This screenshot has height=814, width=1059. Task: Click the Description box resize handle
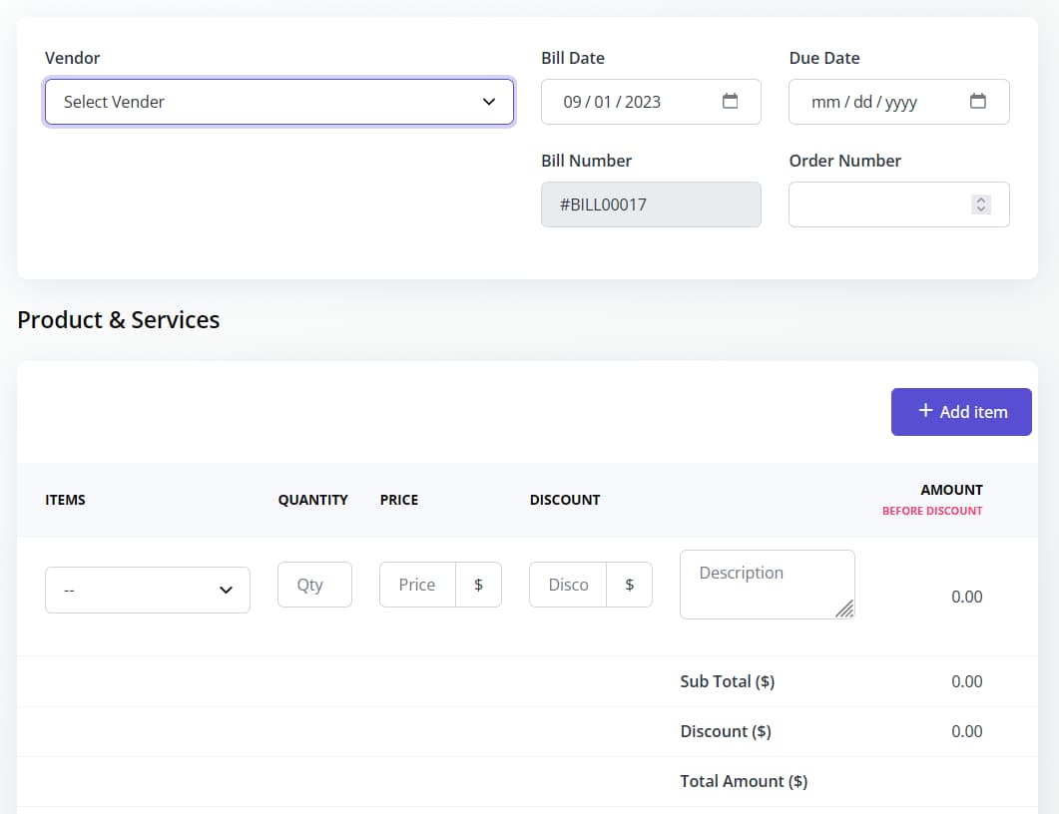pyautogui.click(x=844, y=609)
